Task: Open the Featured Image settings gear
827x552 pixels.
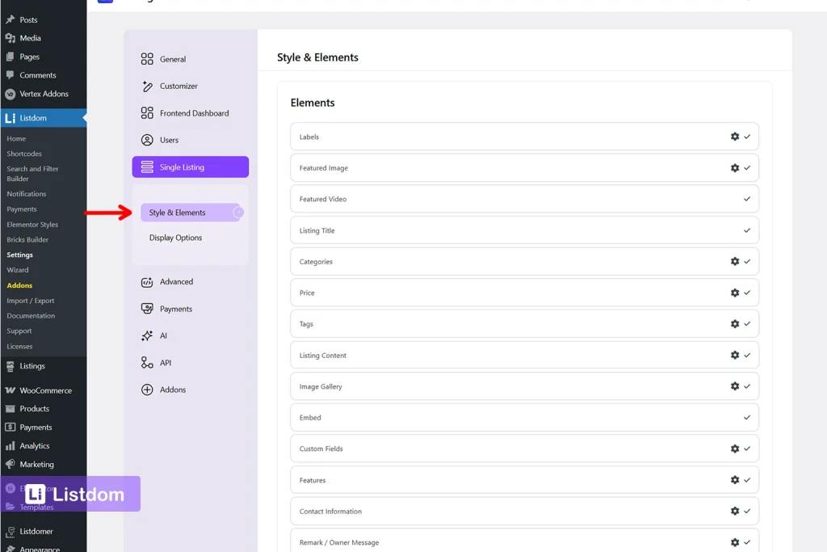Action: (735, 167)
